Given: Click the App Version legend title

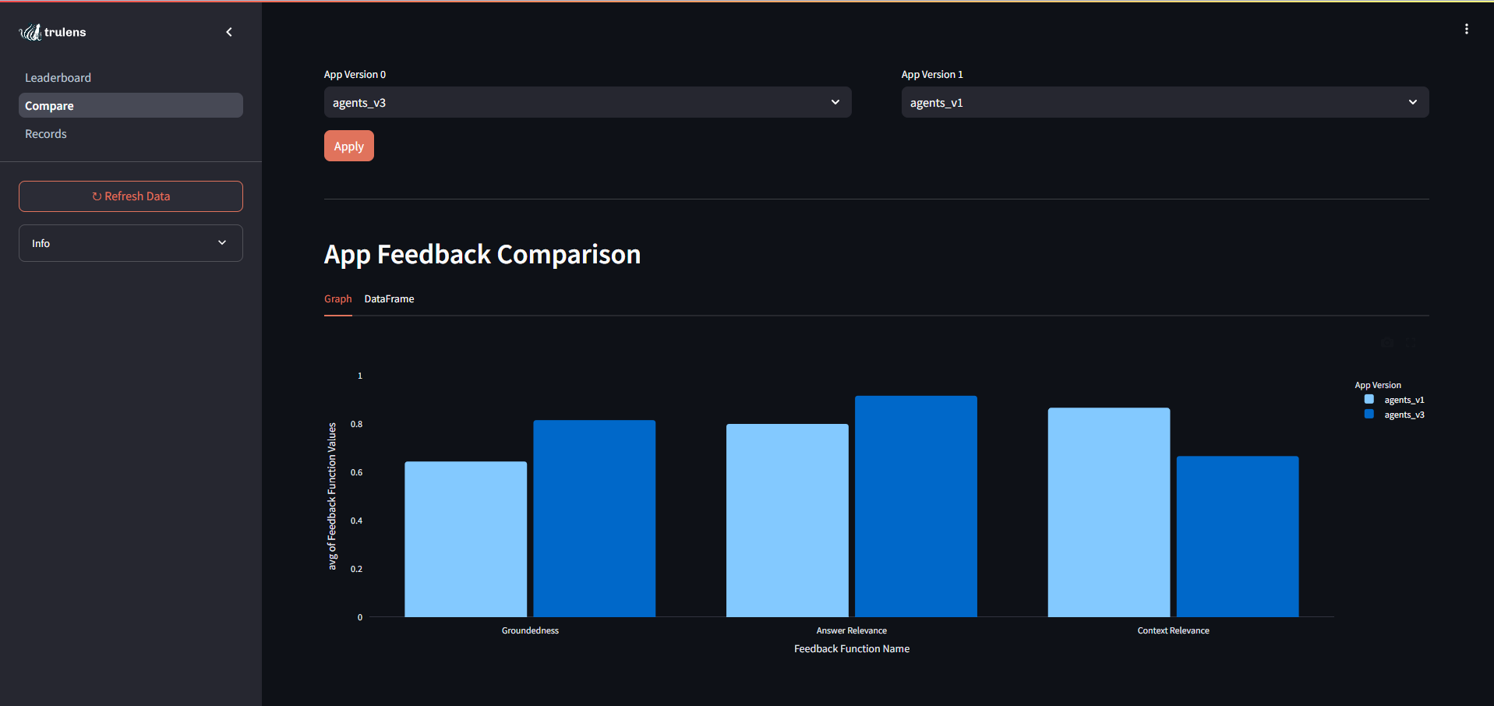Looking at the screenshot, I should 1378,385.
